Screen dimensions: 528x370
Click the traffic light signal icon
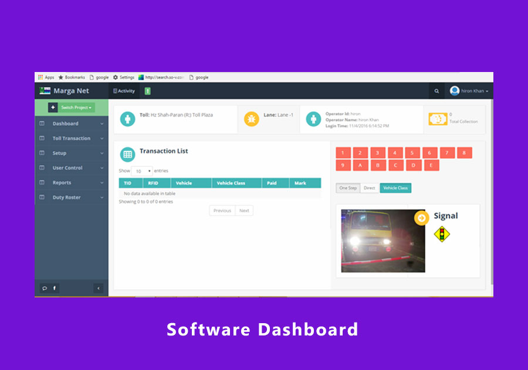coord(441,234)
